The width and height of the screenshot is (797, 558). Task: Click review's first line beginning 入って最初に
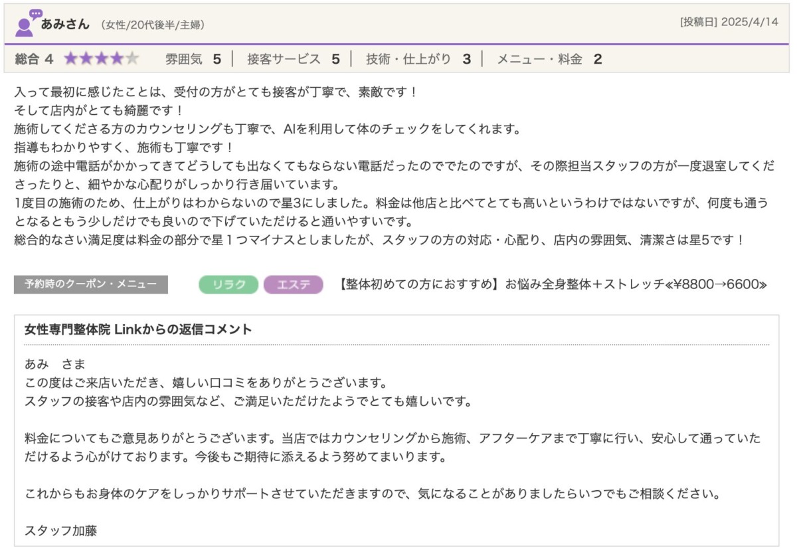coord(216,92)
